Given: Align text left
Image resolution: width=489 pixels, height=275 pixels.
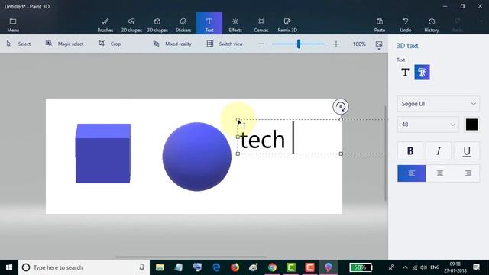Looking at the screenshot, I should (x=411, y=173).
